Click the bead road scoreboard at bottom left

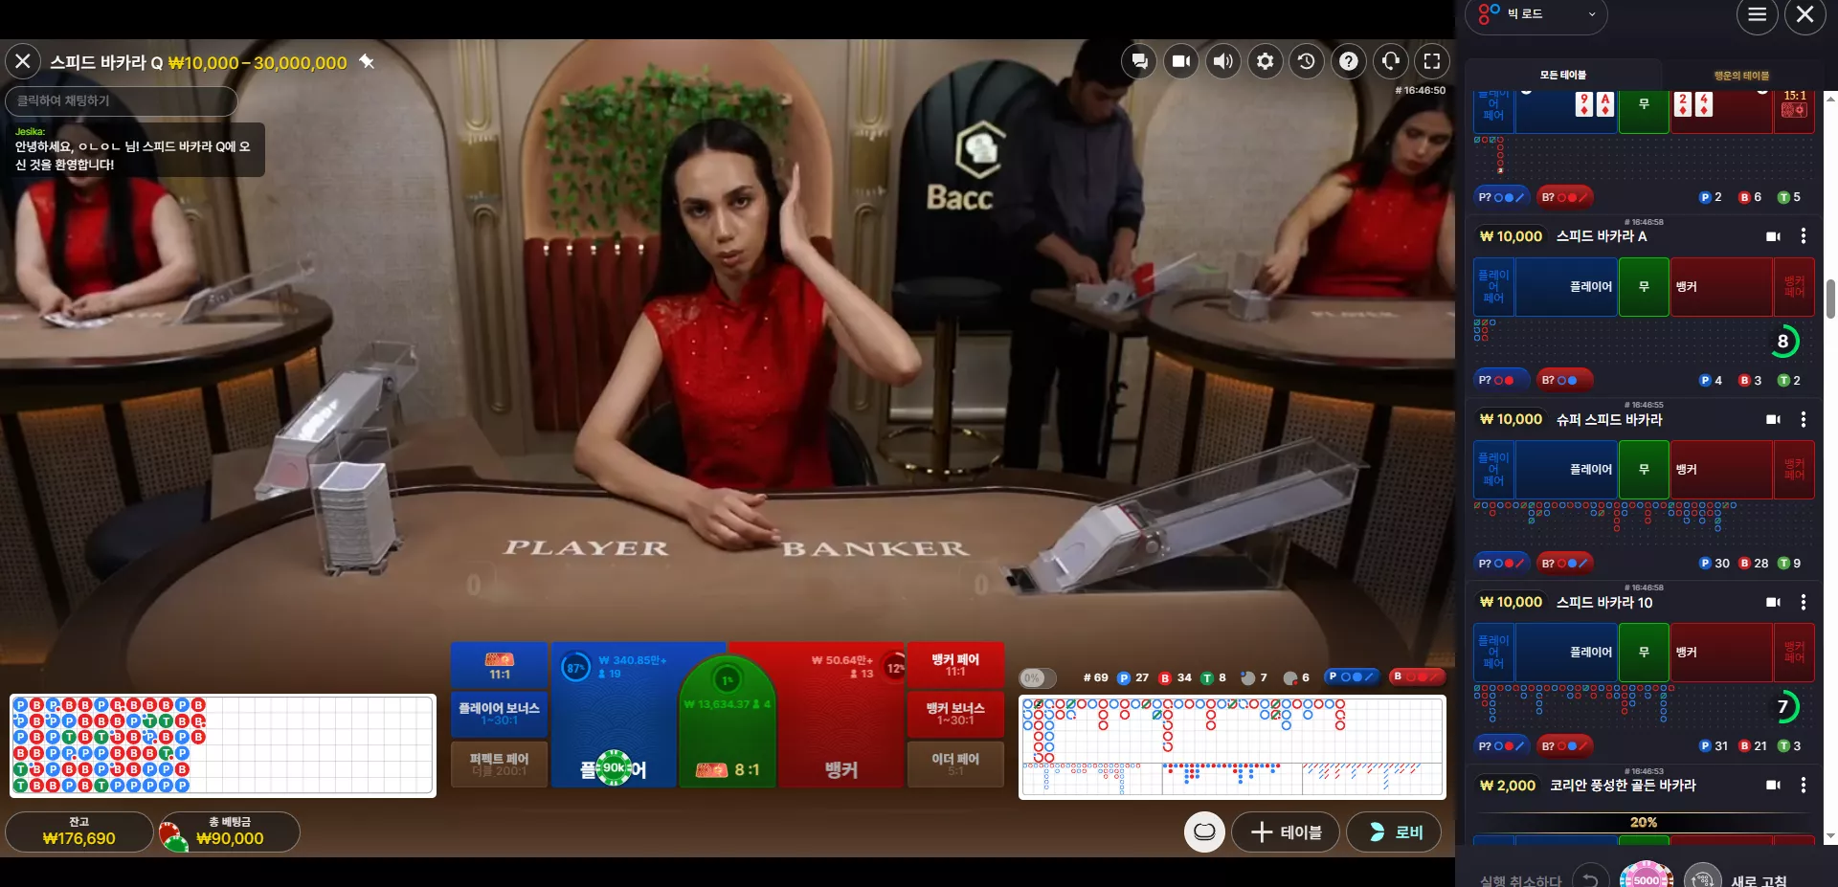223,745
